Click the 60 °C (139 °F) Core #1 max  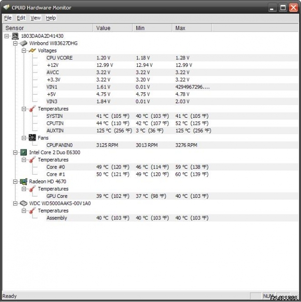(192, 174)
